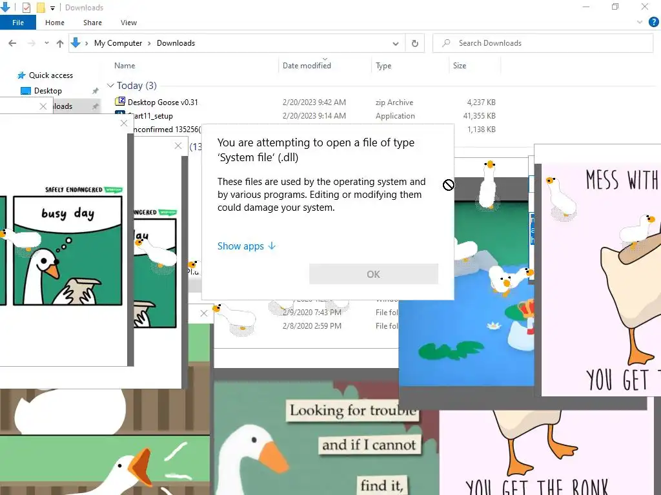This screenshot has width=661, height=495.
Task: Collapse the Today (3) group
Action: tap(110, 86)
